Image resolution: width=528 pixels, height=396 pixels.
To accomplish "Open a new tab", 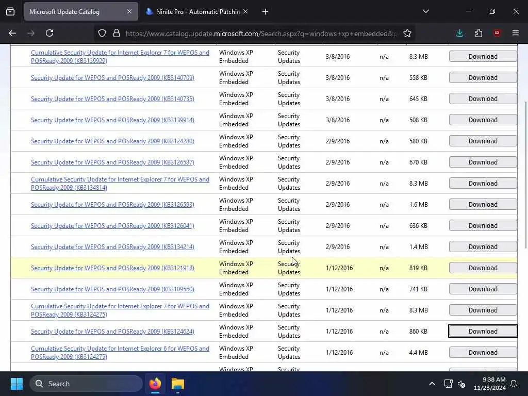I will [266, 12].
